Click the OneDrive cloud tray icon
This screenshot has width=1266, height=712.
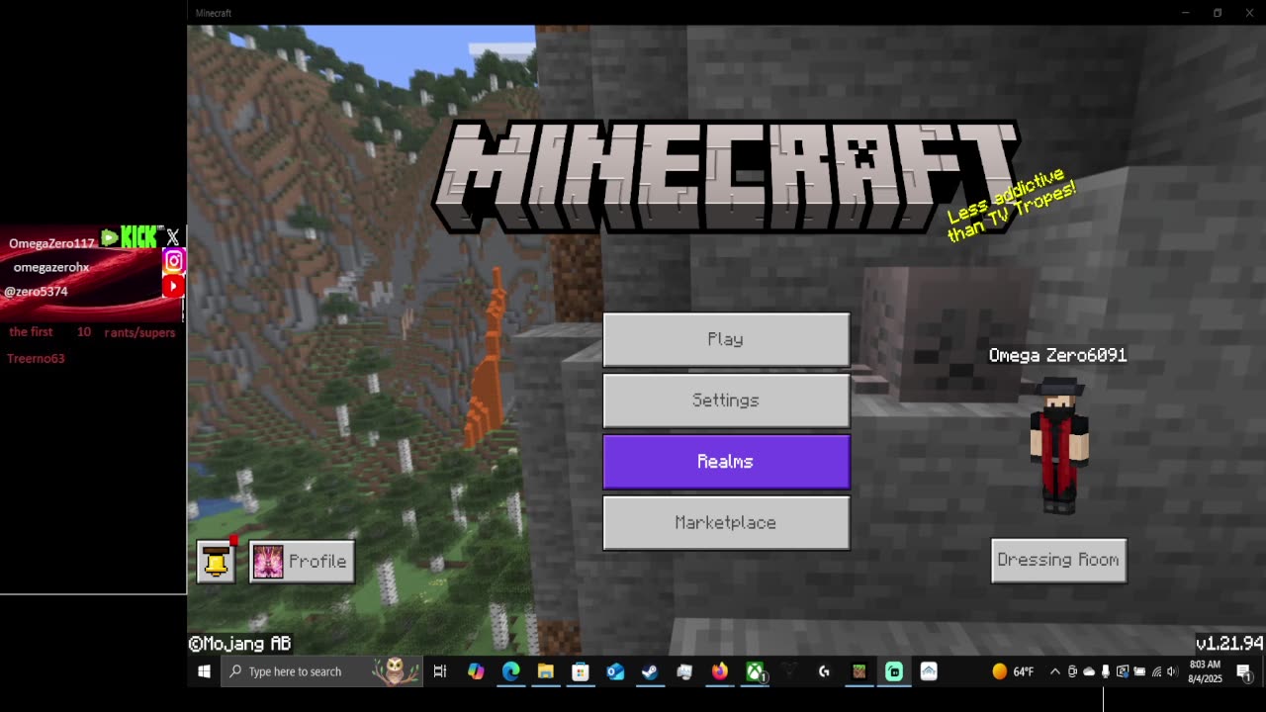(1089, 671)
